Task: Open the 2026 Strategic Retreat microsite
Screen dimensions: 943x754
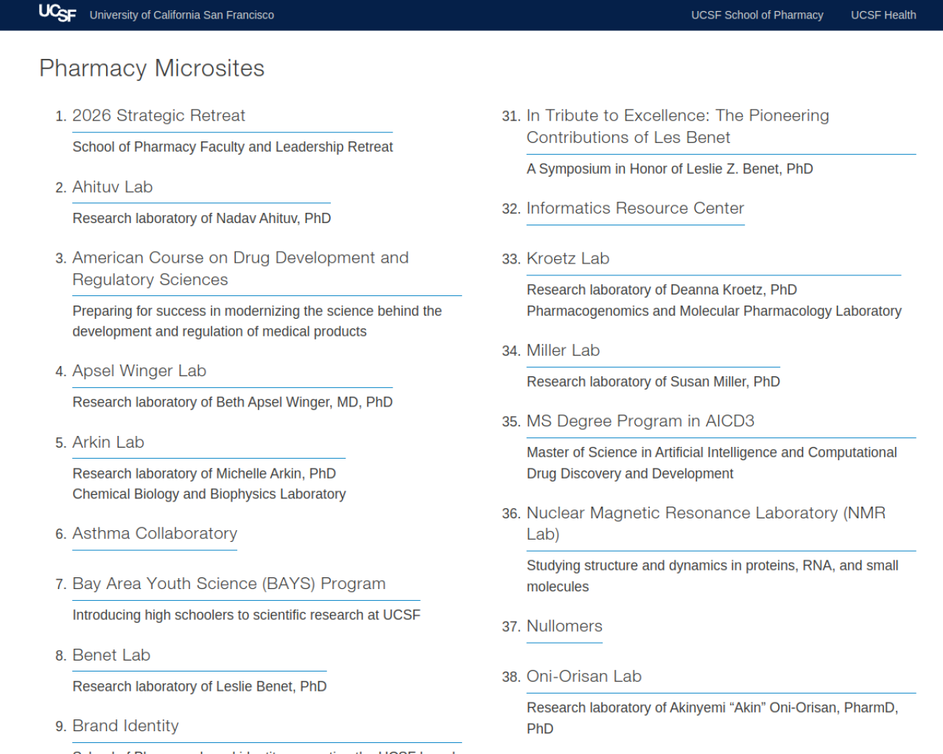Action: [158, 116]
